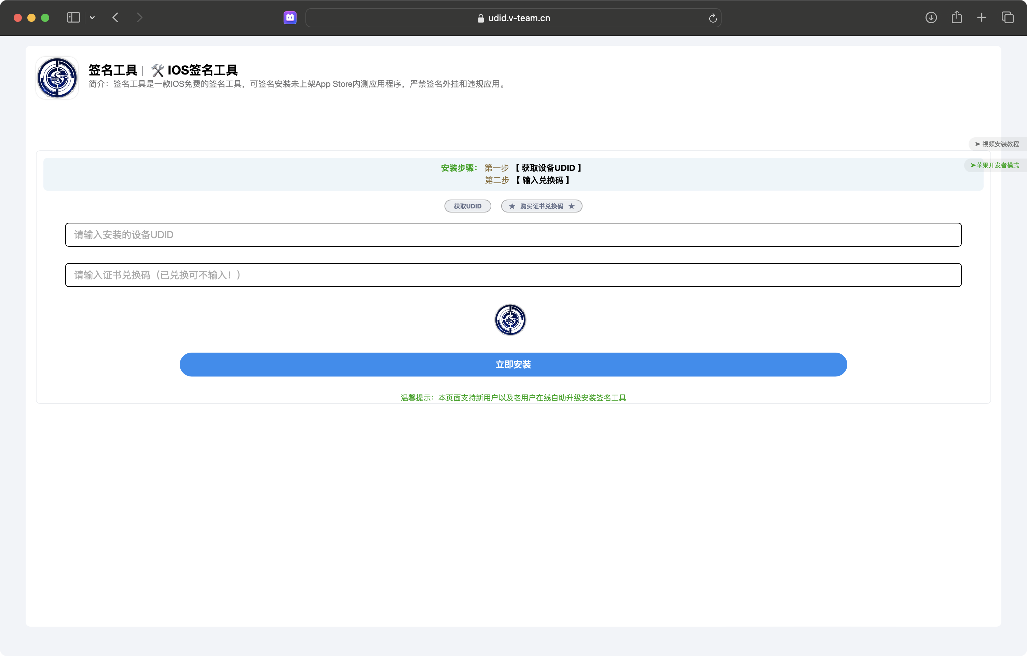Click the 安装步骤 label
1027x656 pixels.
tap(459, 168)
